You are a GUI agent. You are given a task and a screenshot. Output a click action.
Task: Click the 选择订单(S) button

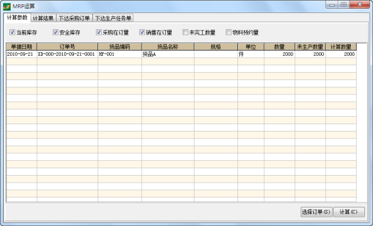pyautogui.click(x=316, y=212)
